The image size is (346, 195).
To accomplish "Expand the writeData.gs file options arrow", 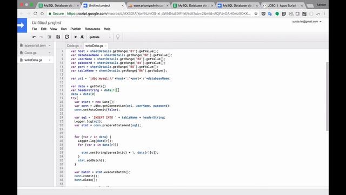I will pos(50,60).
